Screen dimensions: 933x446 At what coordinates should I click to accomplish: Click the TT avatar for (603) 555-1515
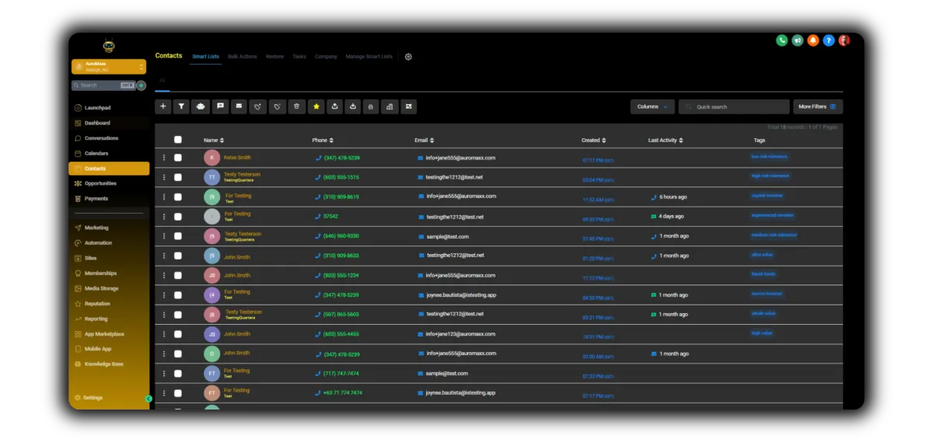click(x=212, y=177)
